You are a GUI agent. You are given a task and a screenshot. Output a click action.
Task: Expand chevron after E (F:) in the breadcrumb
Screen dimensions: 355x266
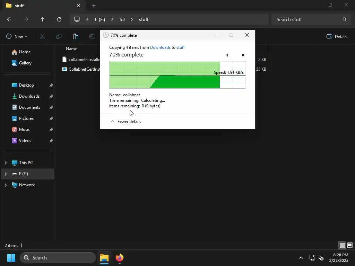pos(112,19)
